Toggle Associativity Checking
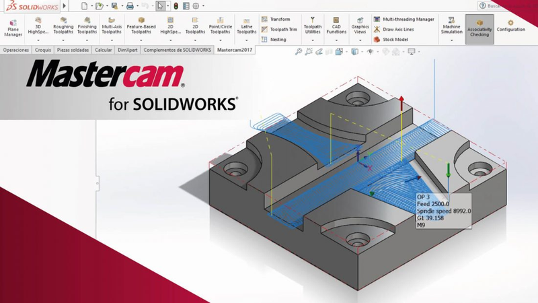538x303 pixels. tap(479, 29)
